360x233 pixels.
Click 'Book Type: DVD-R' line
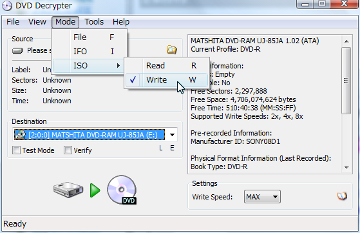point(219,167)
